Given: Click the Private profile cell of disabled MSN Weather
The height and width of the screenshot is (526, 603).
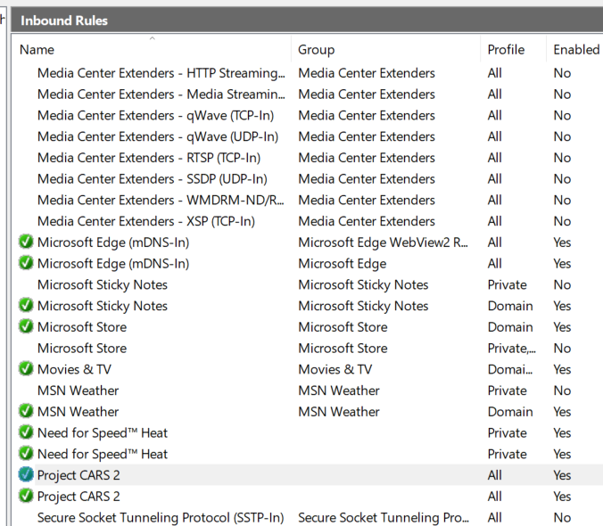Looking at the screenshot, I should point(507,390).
